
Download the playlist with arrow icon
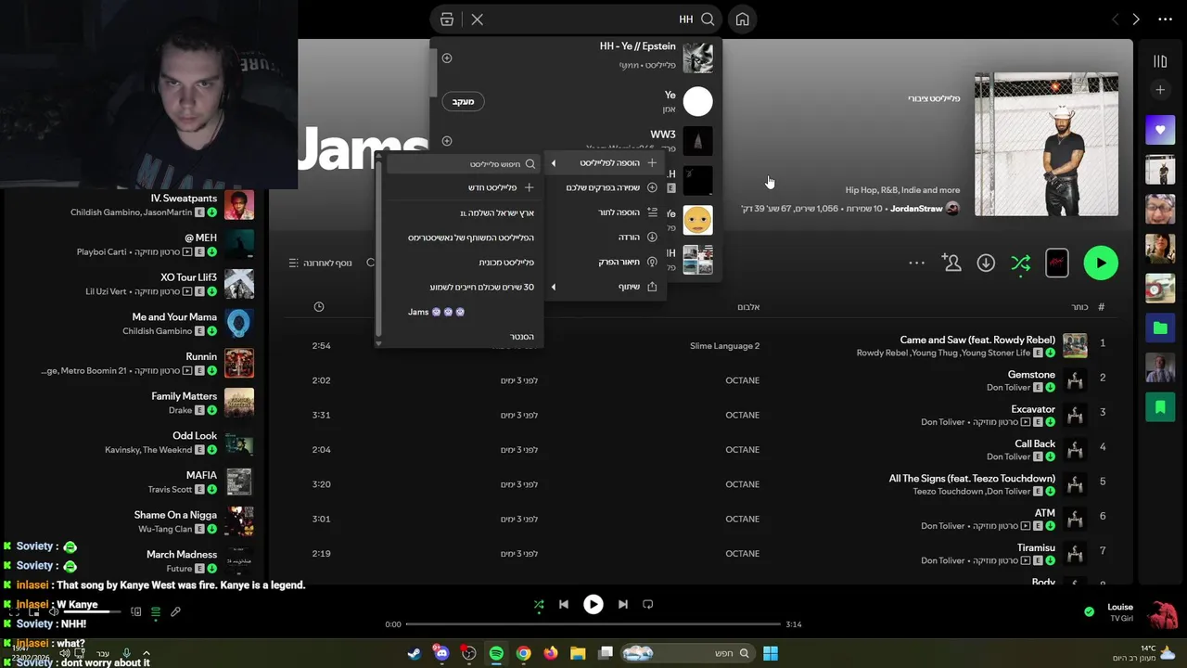click(x=986, y=263)
